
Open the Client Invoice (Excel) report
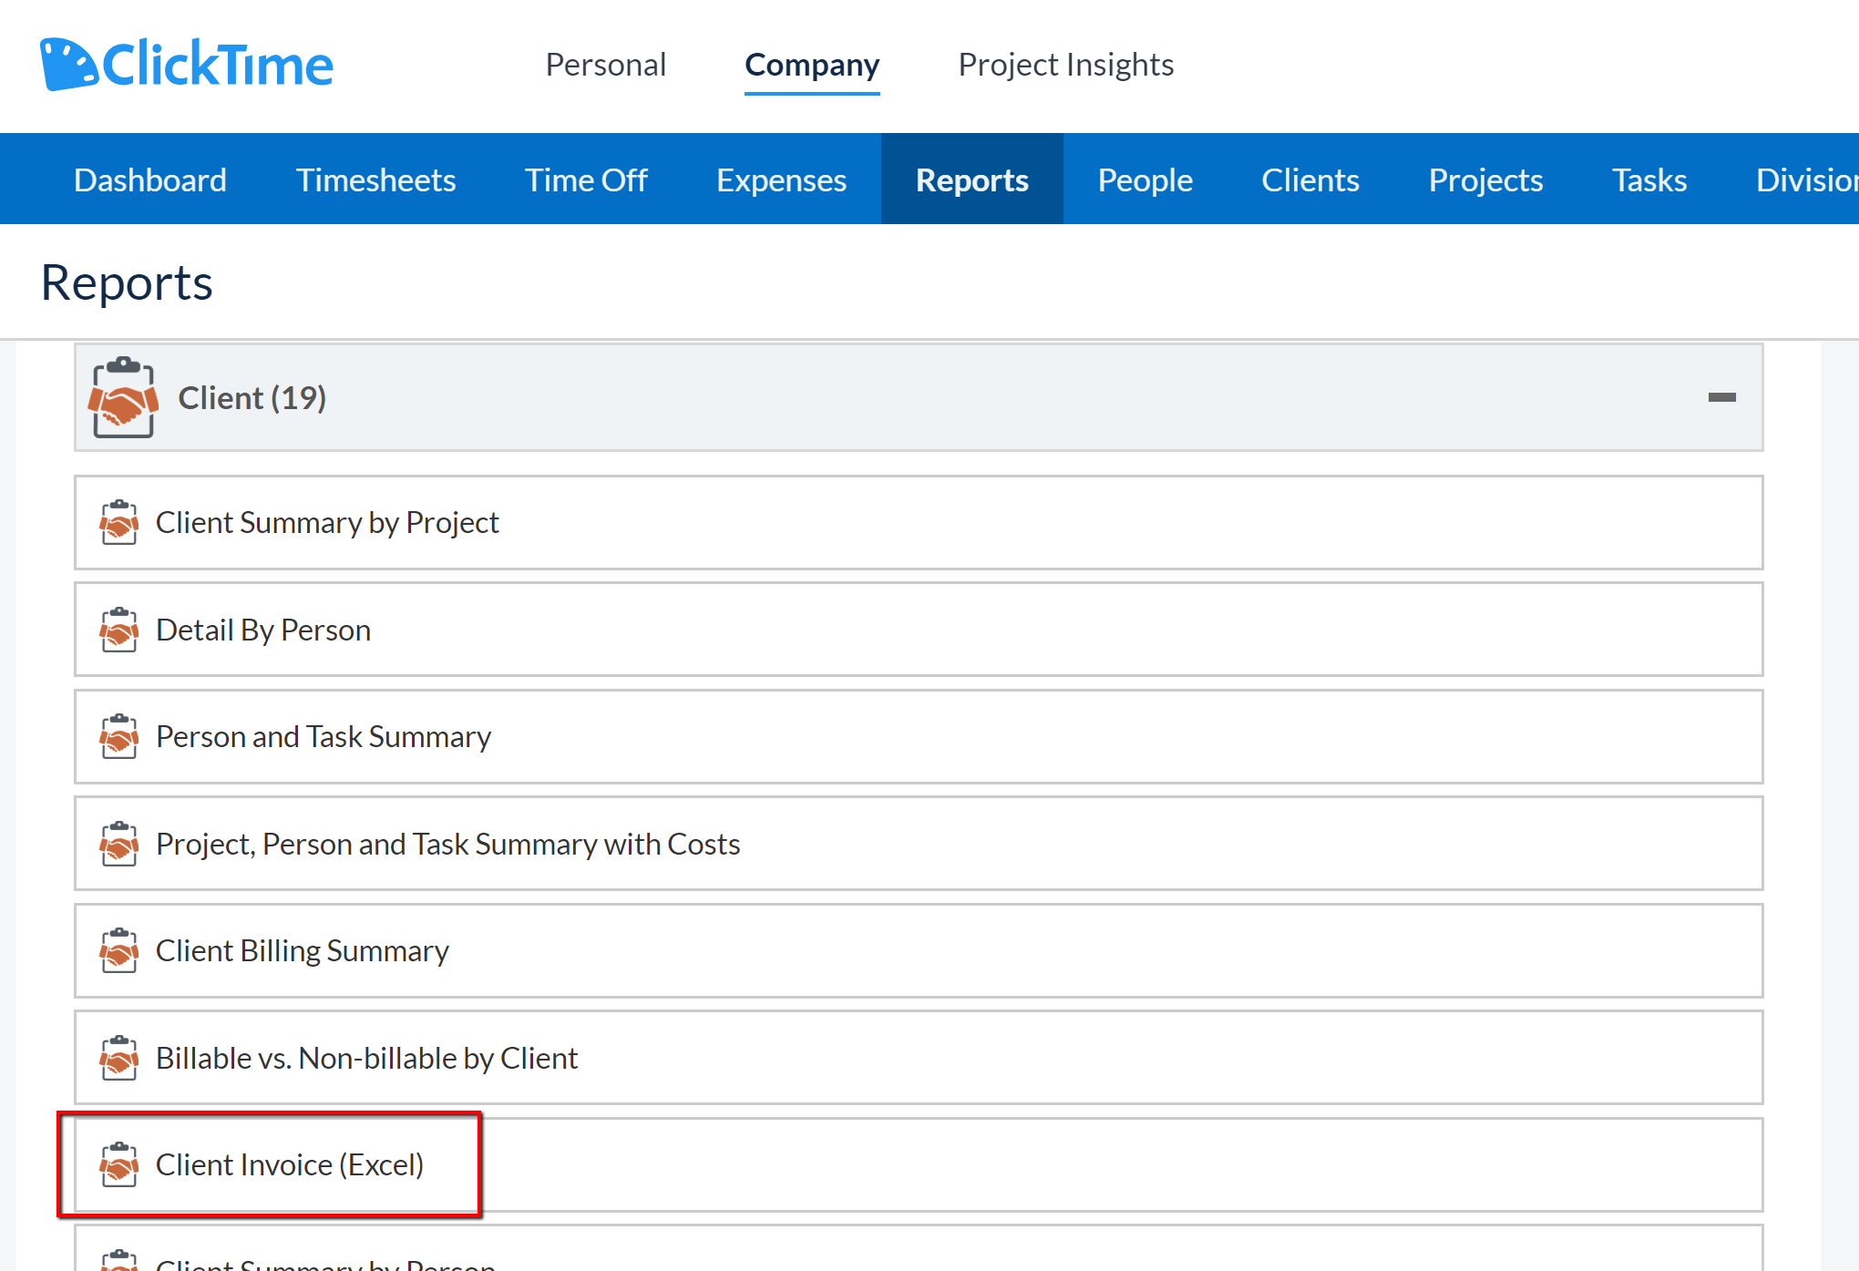pyautogui.click(x=290, y=1164)
